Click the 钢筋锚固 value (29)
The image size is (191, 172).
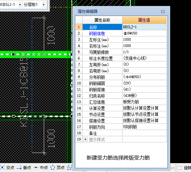point(144,83)
